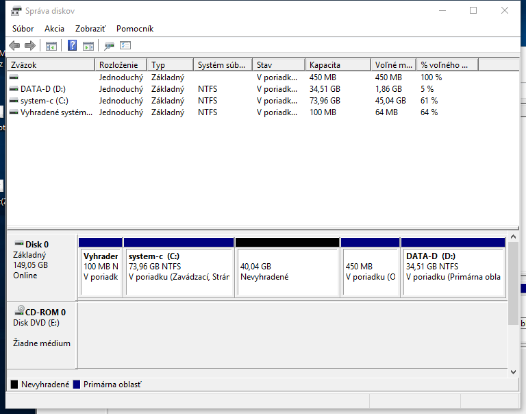Select the DATA-D (D:) volume row
526x414 pixels.
tap(42, 88)
